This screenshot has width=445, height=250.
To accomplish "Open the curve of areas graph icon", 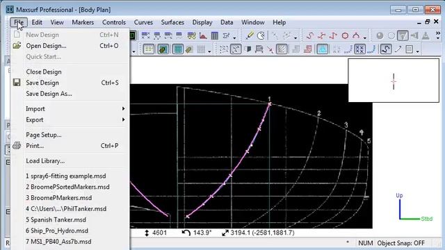I will [203, 35].
